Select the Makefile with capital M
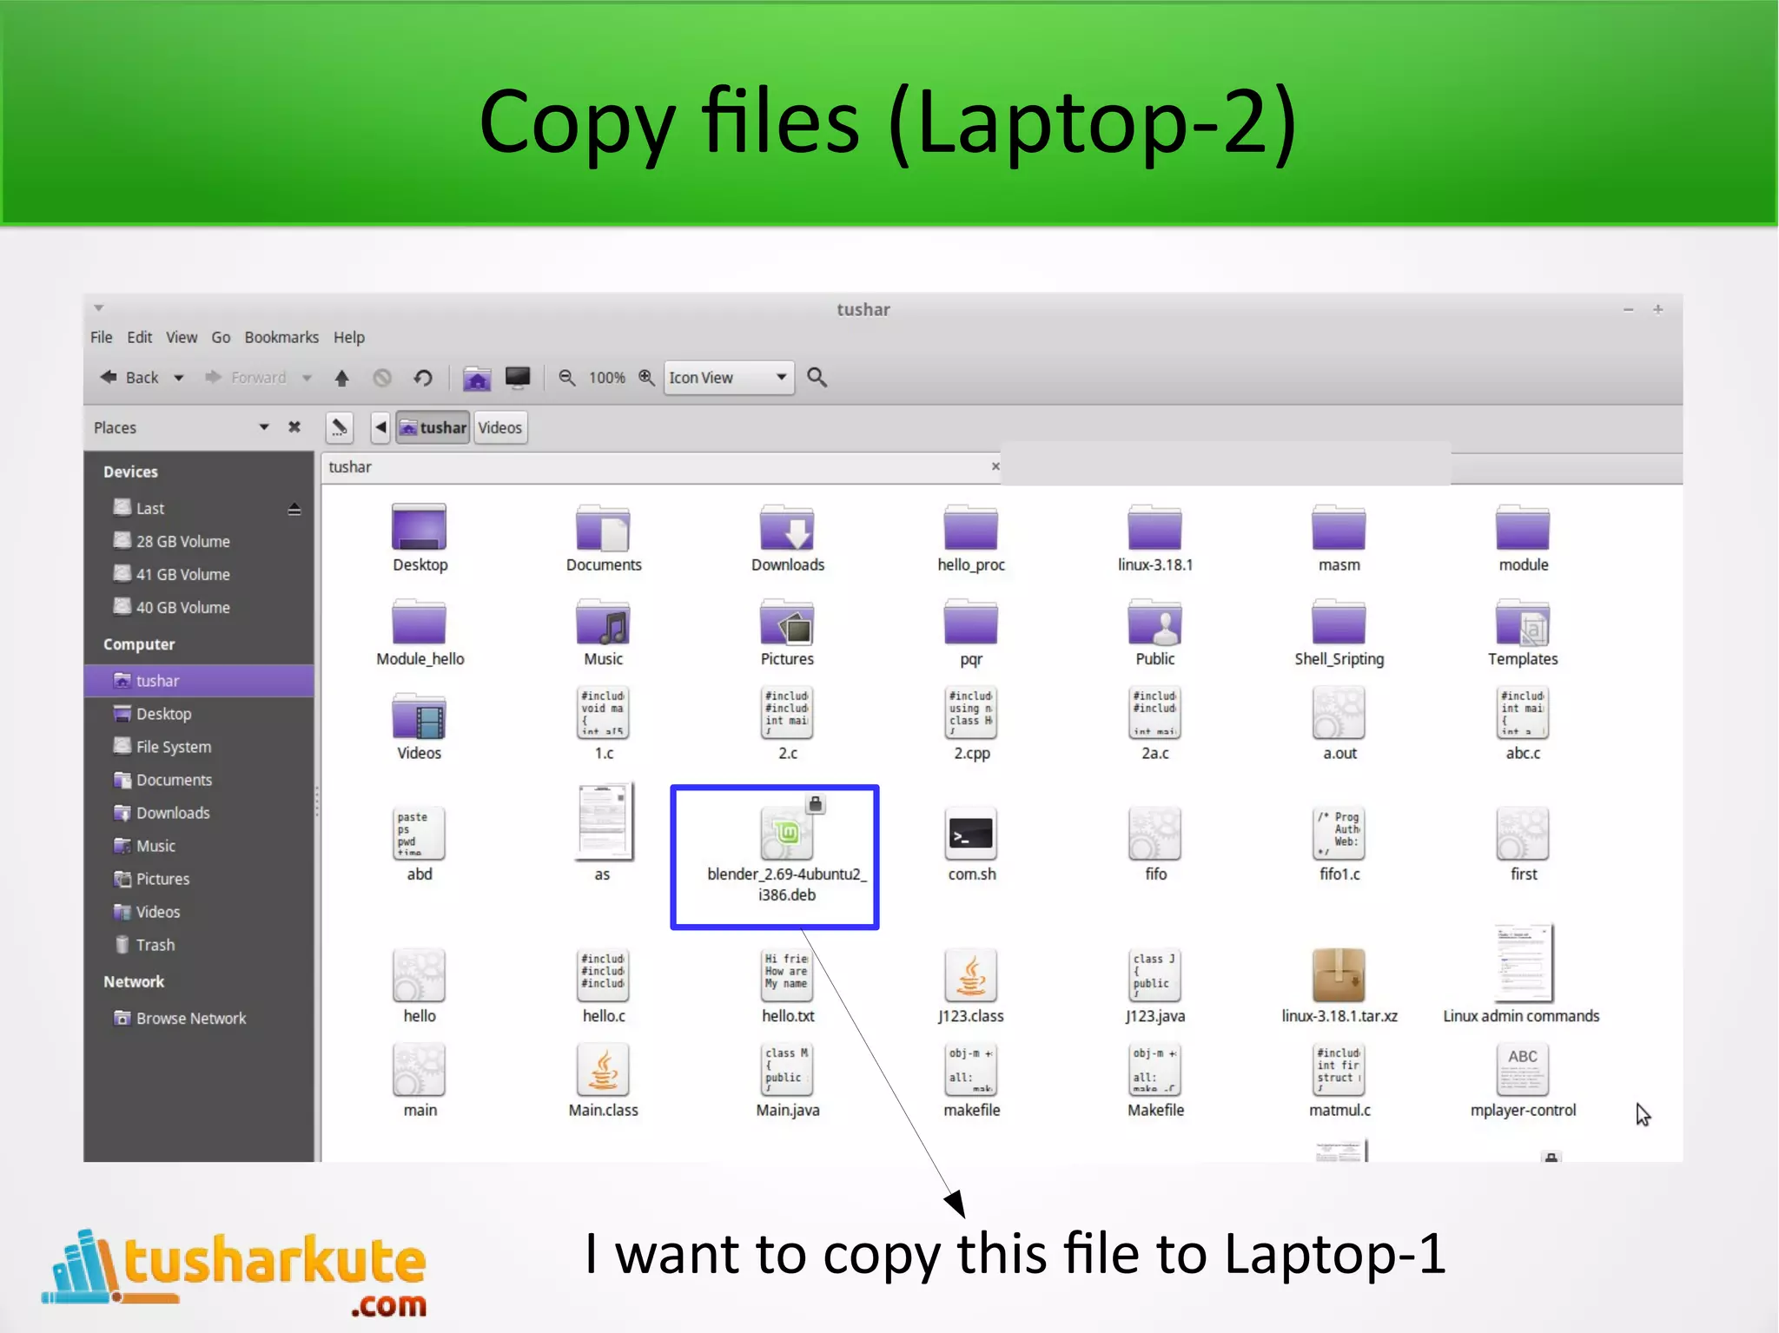Image resolution: width=1779 pixels, height=1333 pixels. 1155,1080
